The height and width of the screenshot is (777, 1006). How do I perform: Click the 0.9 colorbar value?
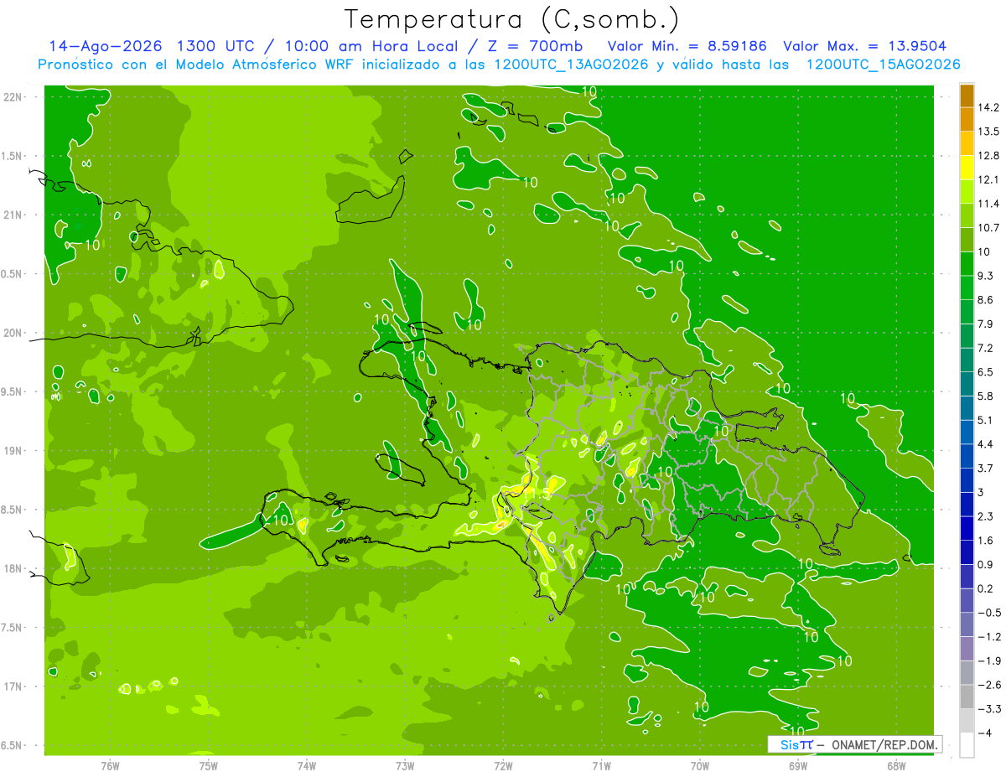tap(986, 564)
